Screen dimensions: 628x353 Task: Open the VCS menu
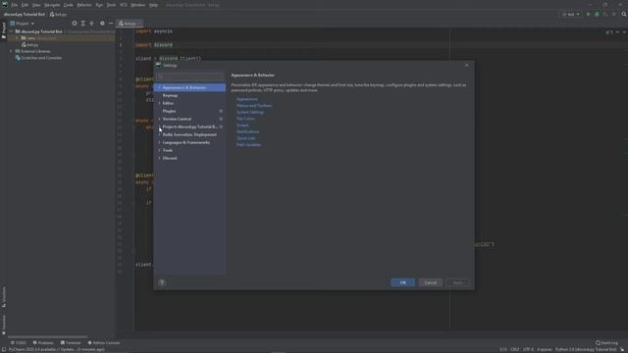coord(124,5)
